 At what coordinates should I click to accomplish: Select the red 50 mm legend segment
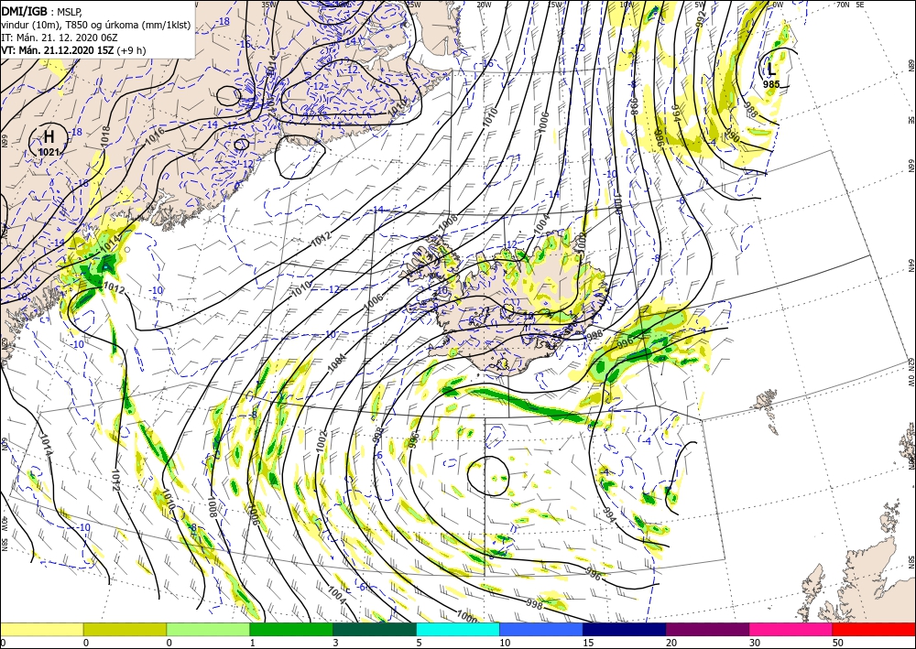874,629
